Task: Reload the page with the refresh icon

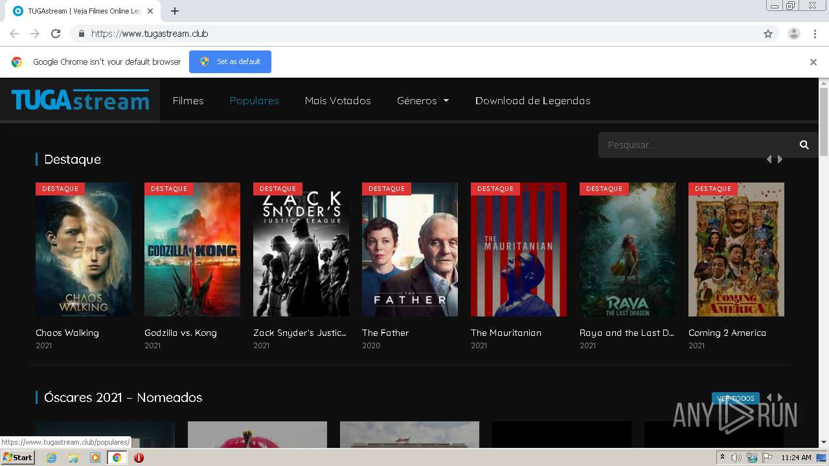Action: click(x=56, y=34)
